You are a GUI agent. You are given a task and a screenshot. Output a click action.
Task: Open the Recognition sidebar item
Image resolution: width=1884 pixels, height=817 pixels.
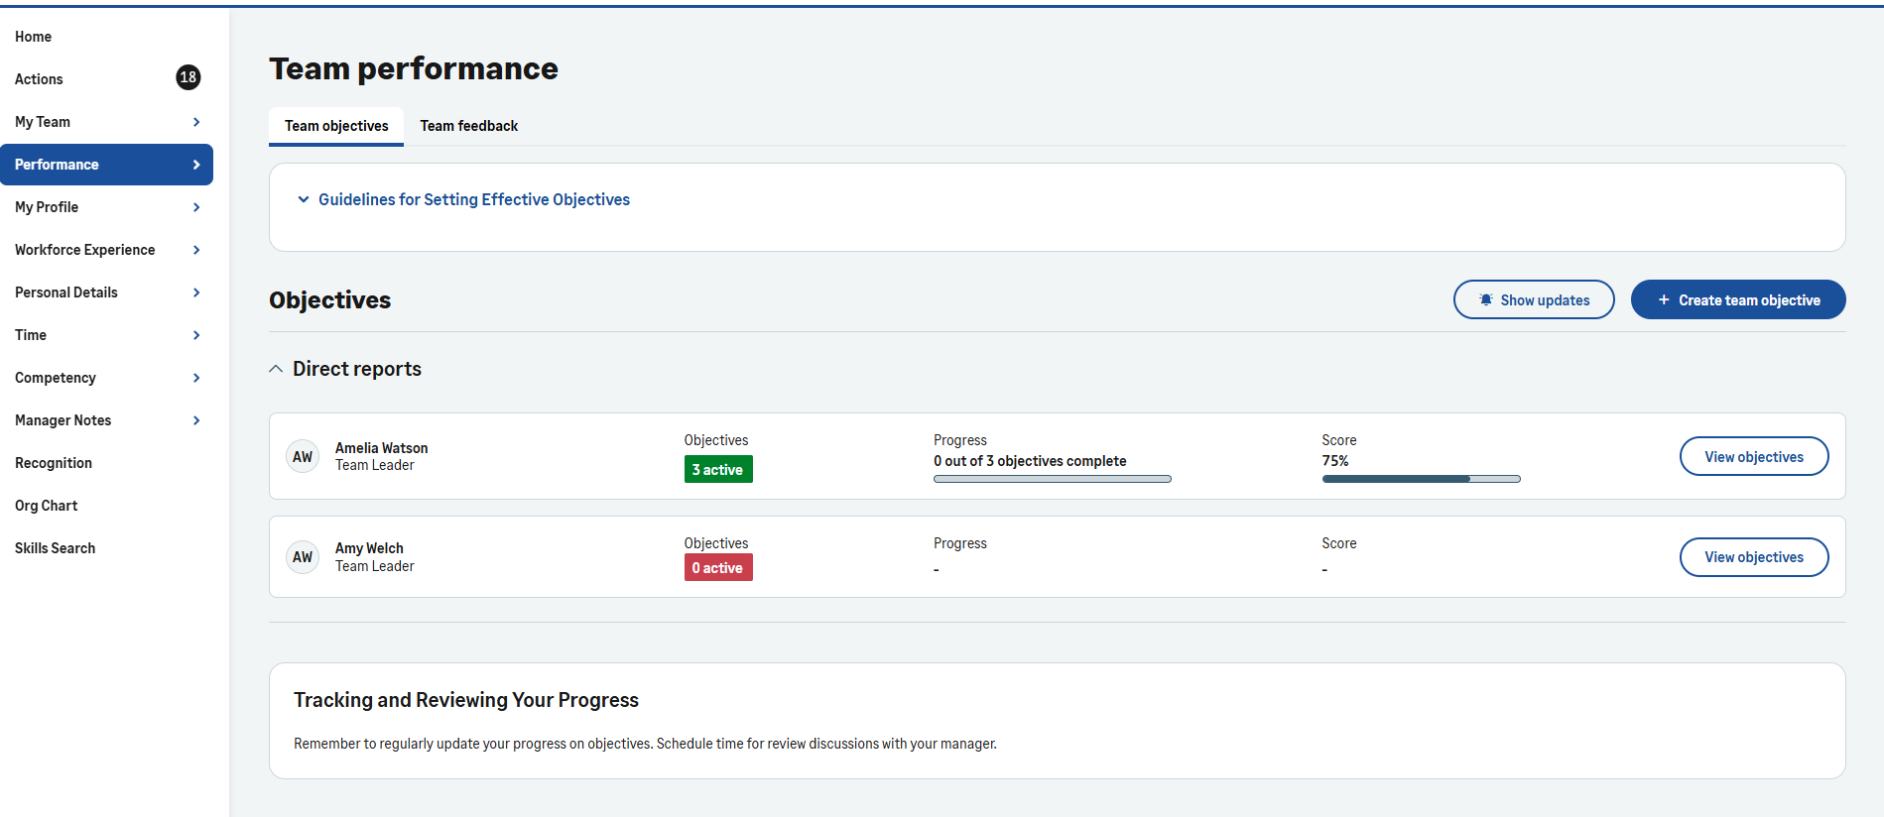(54, 463)
